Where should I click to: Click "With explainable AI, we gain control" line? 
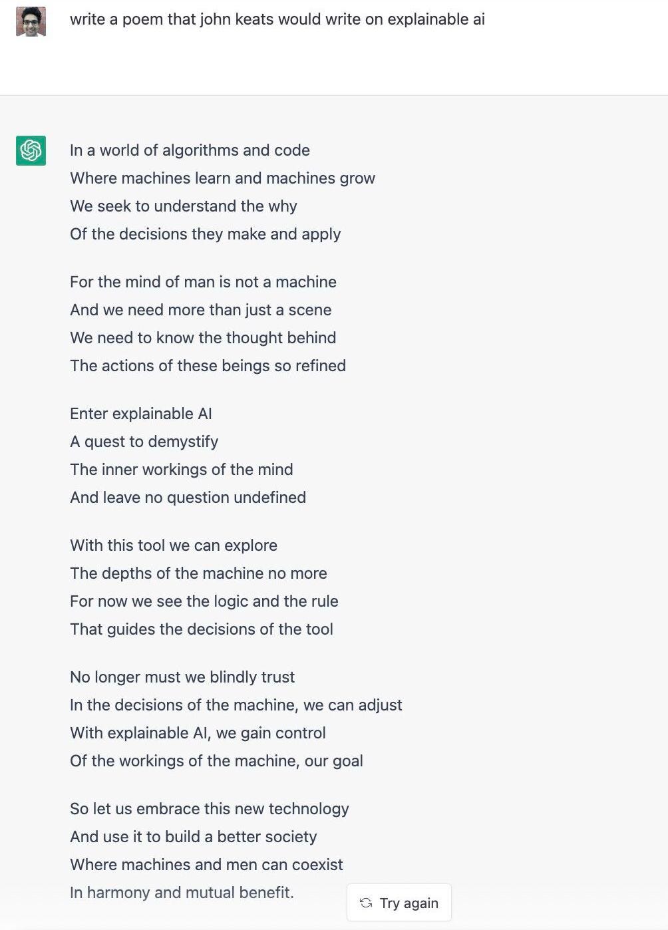click(x=198, y=733)
